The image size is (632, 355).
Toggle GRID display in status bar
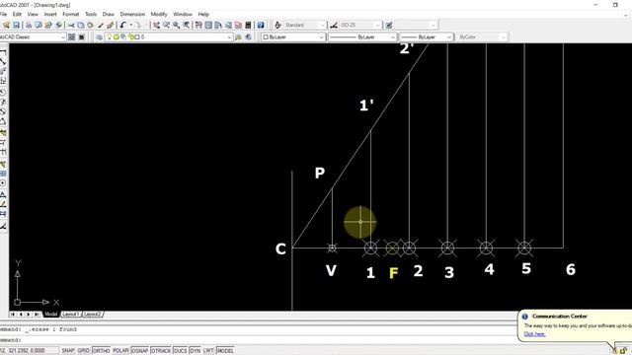(x=83, y=351)
